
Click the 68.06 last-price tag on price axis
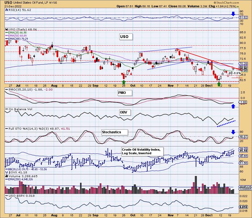pos(244,68)
